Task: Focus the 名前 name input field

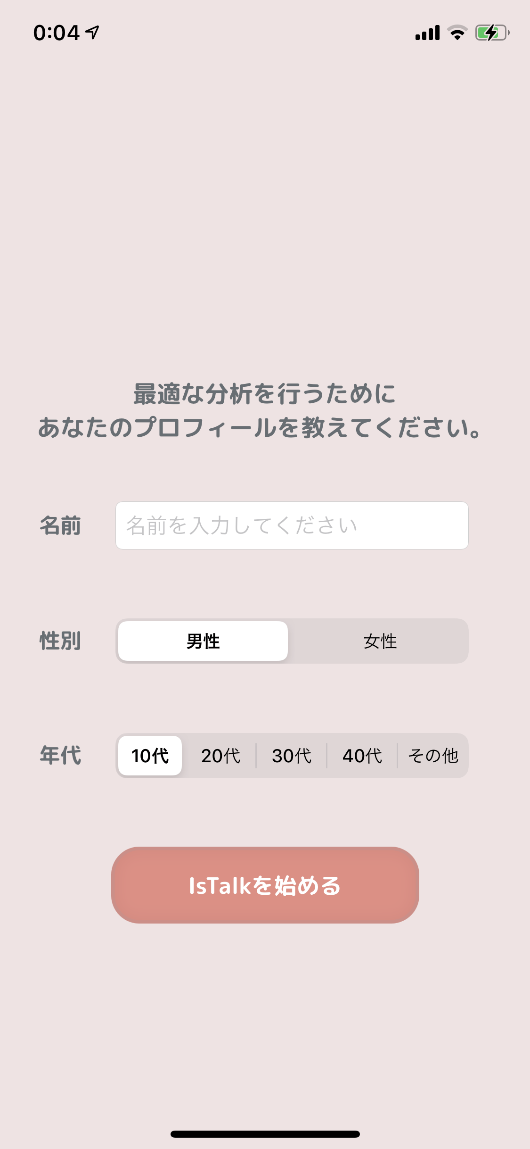Action: tap(292, 525)
